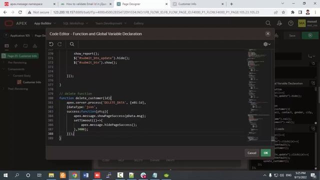320x180 pixels.
Task: Collapse the Components tree node
Action: tap(3, 69)
